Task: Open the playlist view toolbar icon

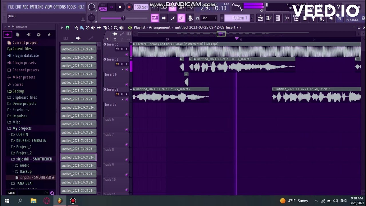Action: [x=260, y=18]
